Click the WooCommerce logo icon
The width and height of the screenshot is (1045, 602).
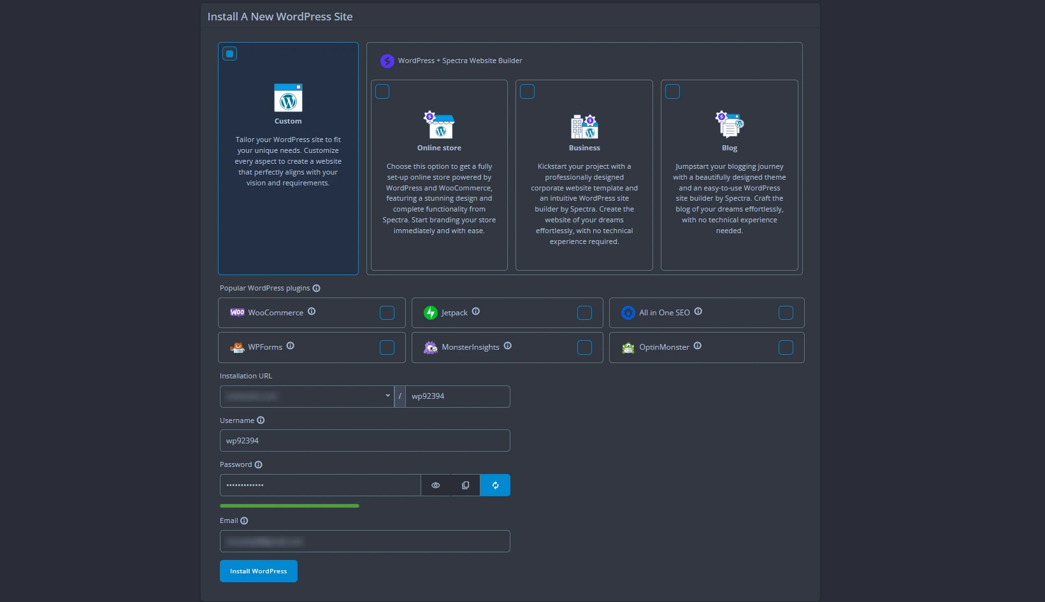[237, 313]
